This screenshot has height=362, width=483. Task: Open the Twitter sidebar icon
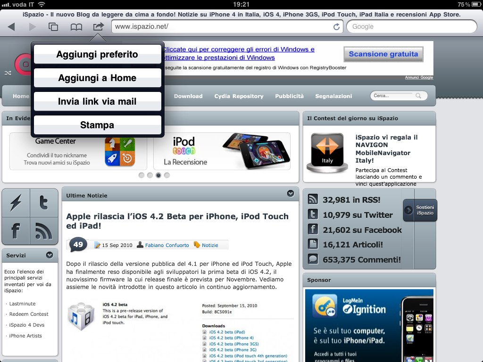pos(44,203)
